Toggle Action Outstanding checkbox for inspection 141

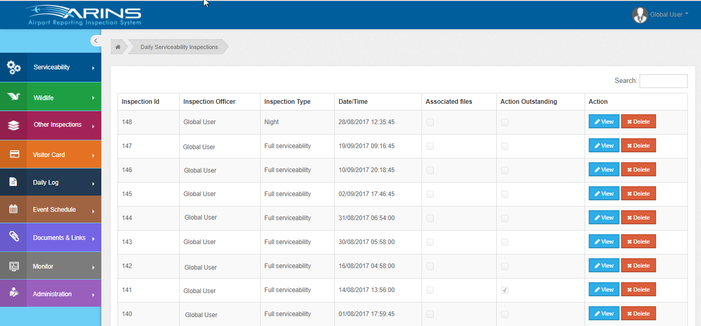pos(505,290)
